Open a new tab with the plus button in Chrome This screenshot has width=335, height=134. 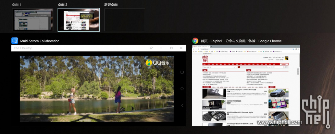click(211, 46)
